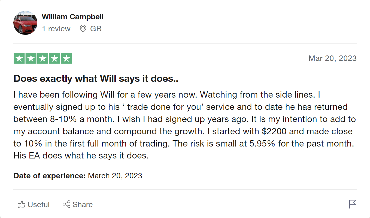Click the thumbs-up Useful icon
Image resolution: width=370 pixels, height=218 pixels.
click(x=21, y=204)
